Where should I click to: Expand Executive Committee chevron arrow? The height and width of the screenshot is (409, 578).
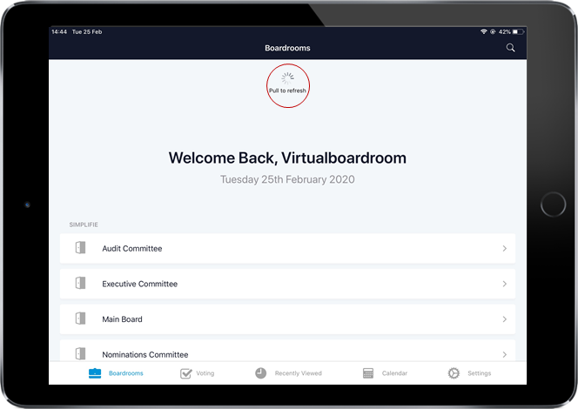pos(504,284)
